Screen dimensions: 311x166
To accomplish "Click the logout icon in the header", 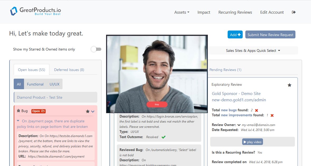I will coord(294,12).
